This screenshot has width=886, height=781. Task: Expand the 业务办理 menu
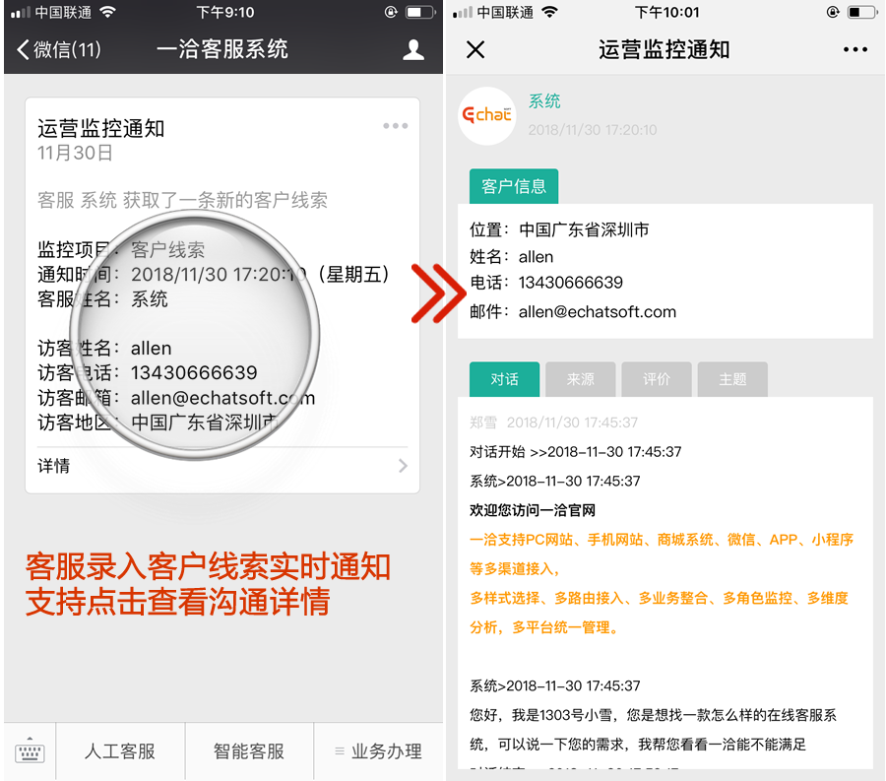[x=378, y=751]
